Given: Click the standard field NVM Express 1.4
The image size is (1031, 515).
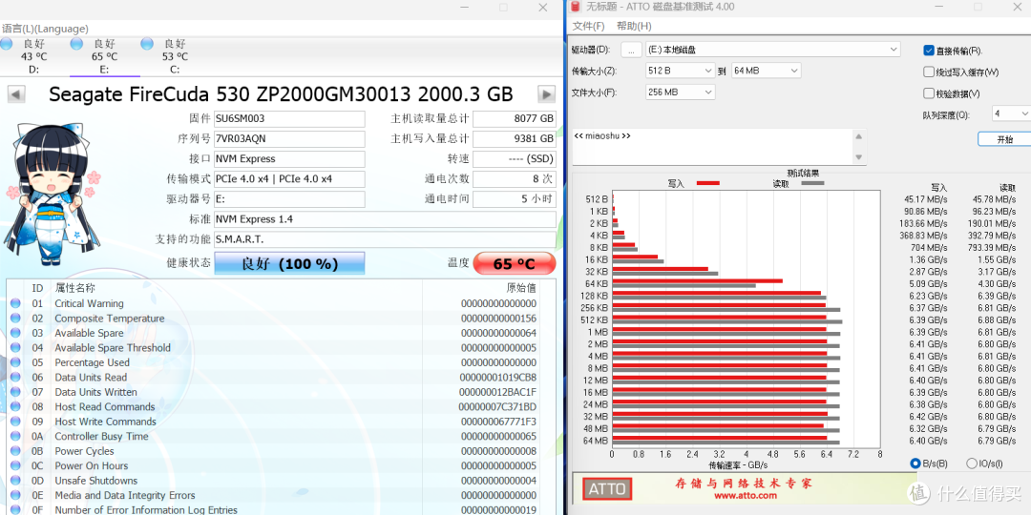Looking at the screenshot, I should [x=386, y=219].
